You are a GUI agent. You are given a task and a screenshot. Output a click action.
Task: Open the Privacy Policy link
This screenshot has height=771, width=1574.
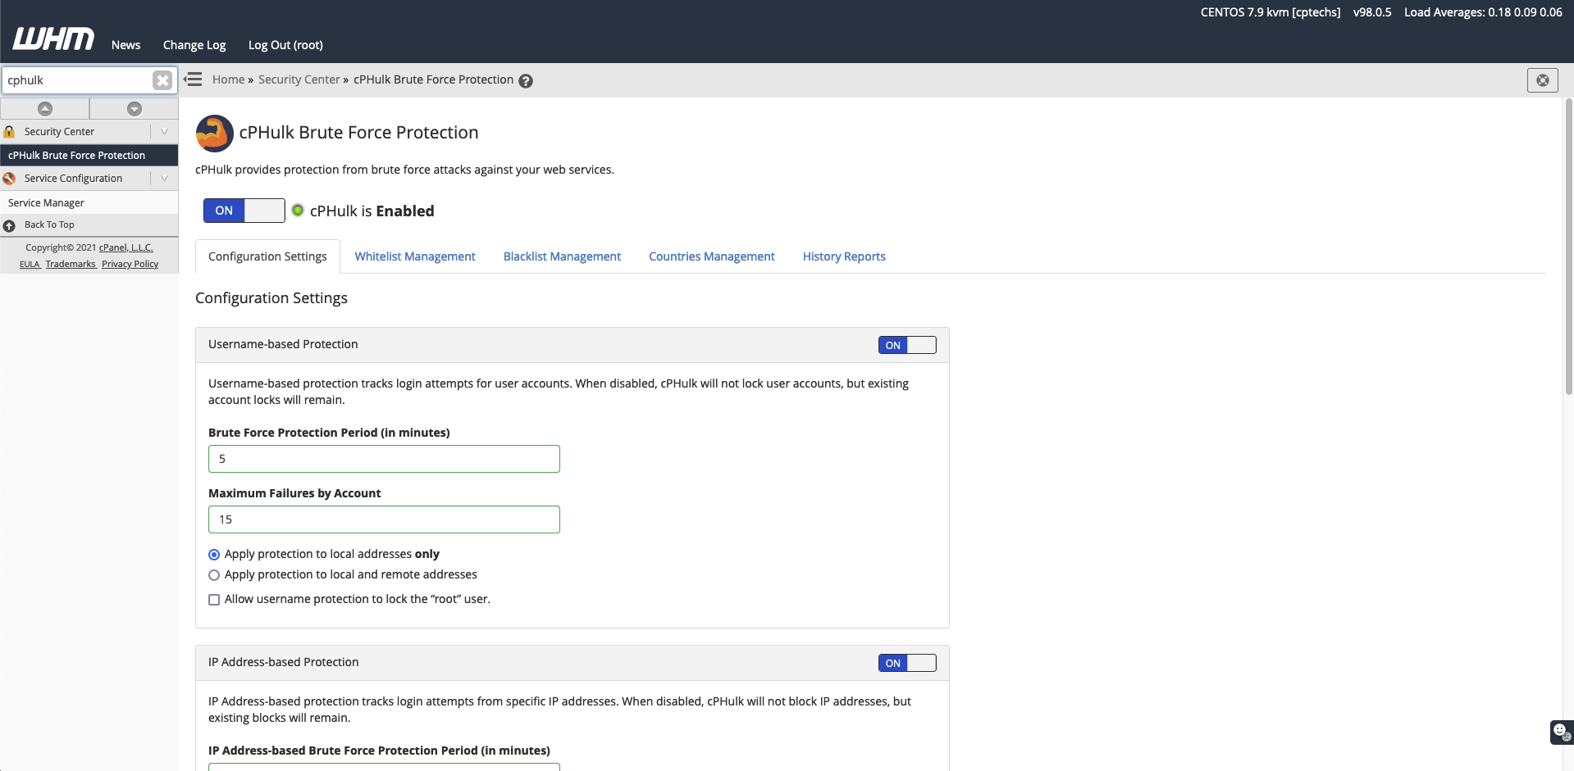[130, 264]
